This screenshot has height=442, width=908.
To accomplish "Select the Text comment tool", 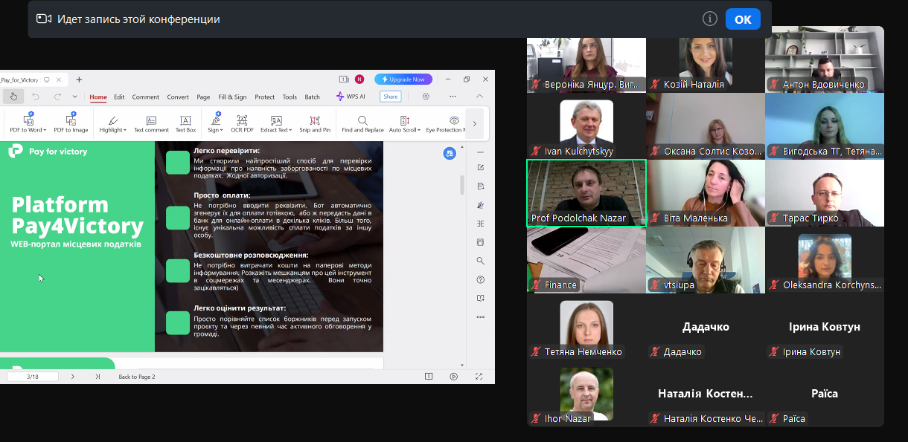I will pos(151,123).
